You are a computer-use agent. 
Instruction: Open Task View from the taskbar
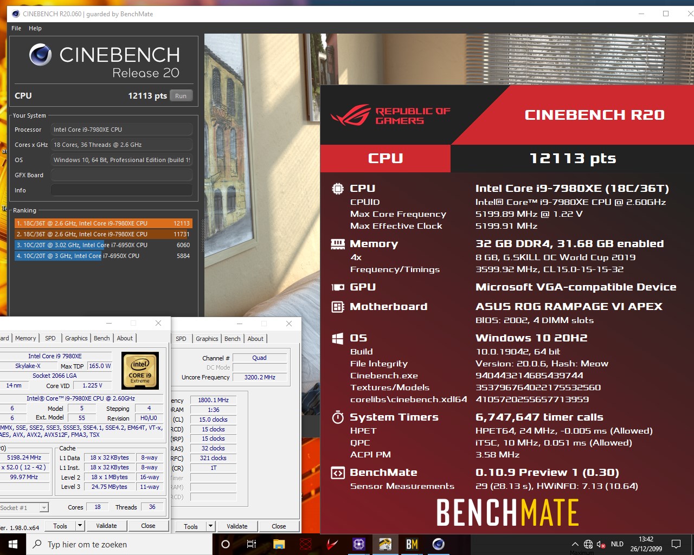(x=252, y=544)
